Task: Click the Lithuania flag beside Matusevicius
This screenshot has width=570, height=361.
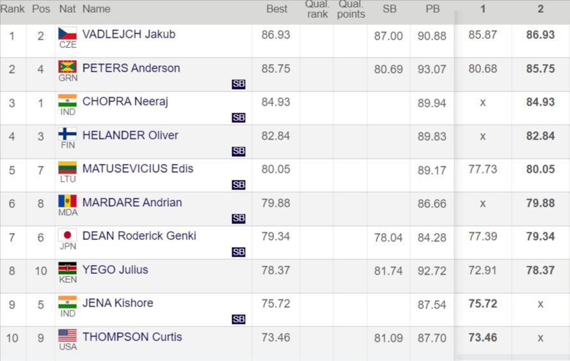Action: pos(67,168)
